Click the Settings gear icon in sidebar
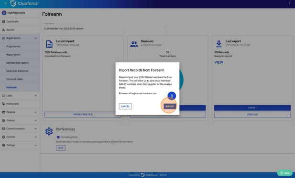Viewport: 295px width, 178px height. pyautogui.click(x=3, y=145)
